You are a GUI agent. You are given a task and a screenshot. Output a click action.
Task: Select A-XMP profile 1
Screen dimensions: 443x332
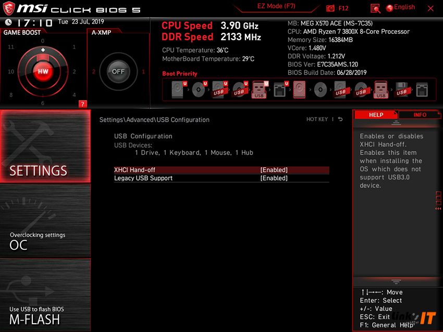(x=143, y=72)
